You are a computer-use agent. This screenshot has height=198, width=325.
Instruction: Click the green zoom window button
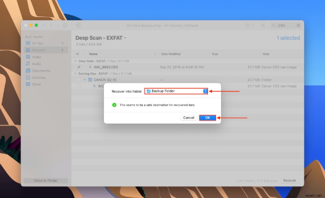point(36,25)
